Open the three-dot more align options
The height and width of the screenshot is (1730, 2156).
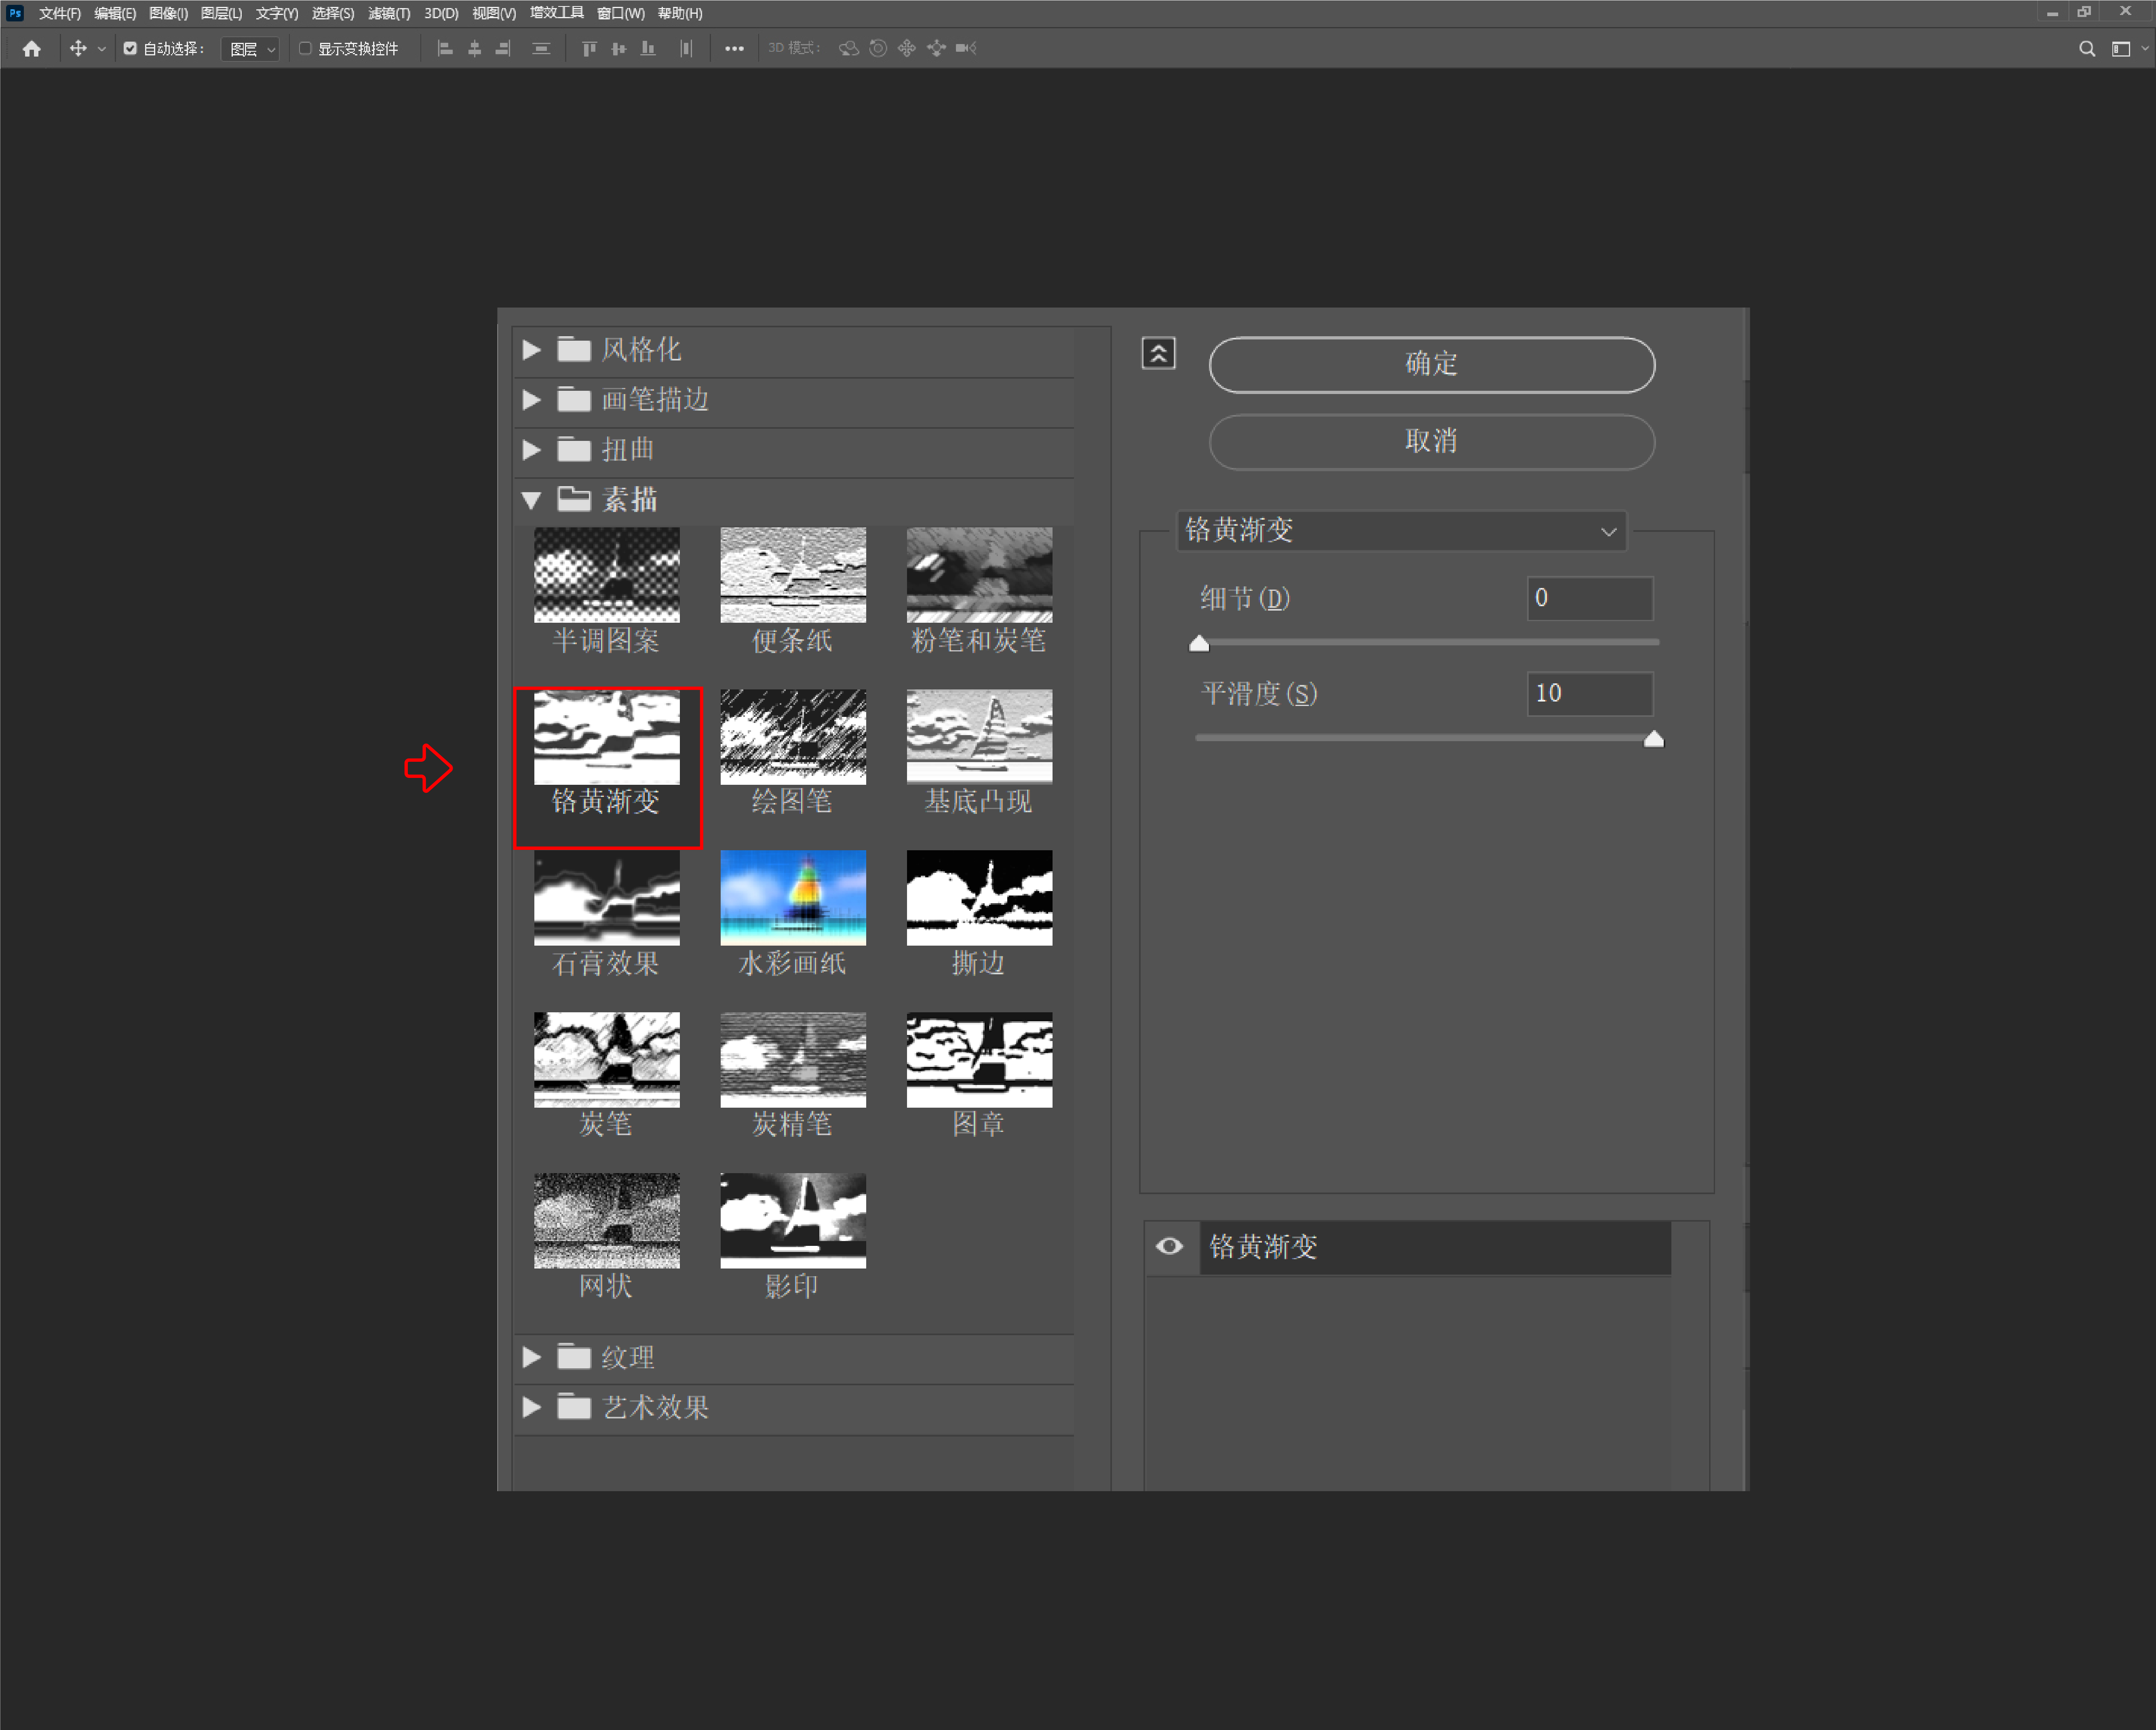point(734,48)
